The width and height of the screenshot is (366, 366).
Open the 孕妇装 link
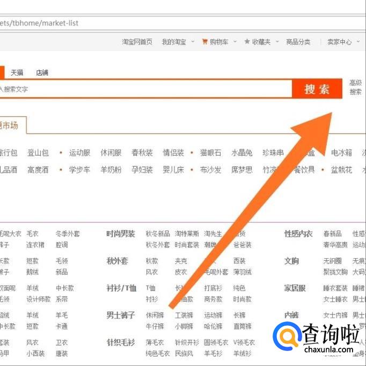click(142, 170)
